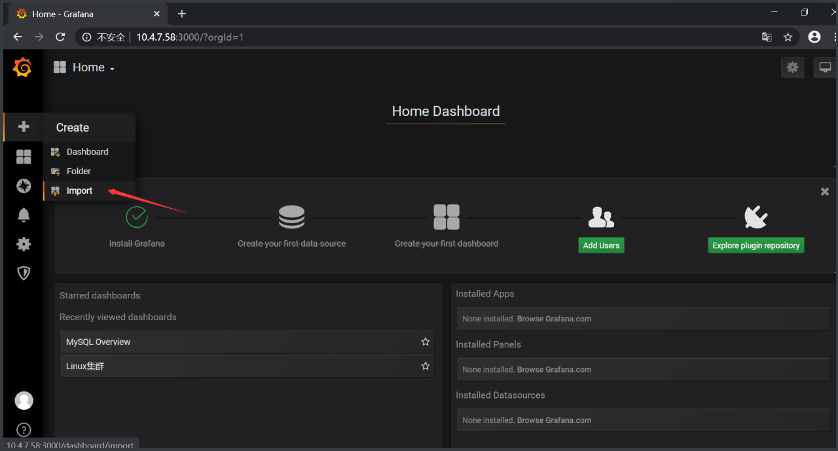This screenshot has width=838, height=451.
Task: Cycle view mode with the monitor icon
Action: pos(825,67)
